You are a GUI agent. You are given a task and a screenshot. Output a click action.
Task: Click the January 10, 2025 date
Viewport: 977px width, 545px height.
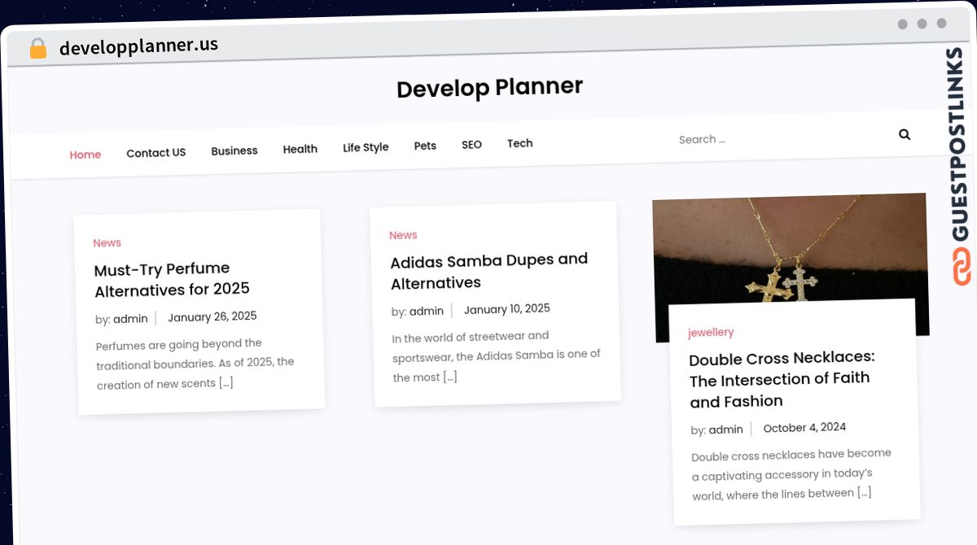click(507, 309)
